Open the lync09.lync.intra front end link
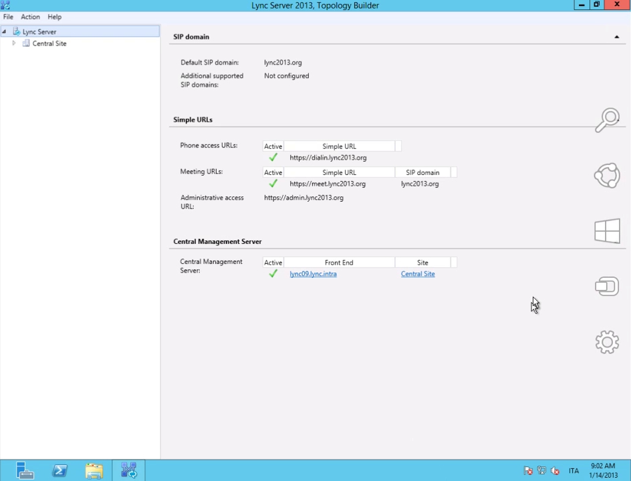This screenshot has width=631, height=481. 313,274
